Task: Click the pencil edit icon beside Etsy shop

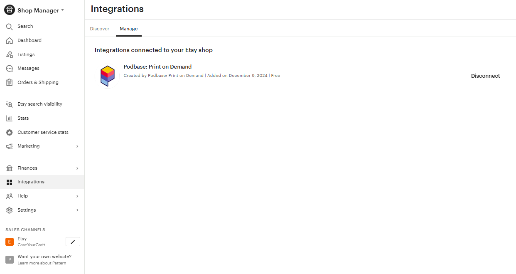Action: pos(73,242)
